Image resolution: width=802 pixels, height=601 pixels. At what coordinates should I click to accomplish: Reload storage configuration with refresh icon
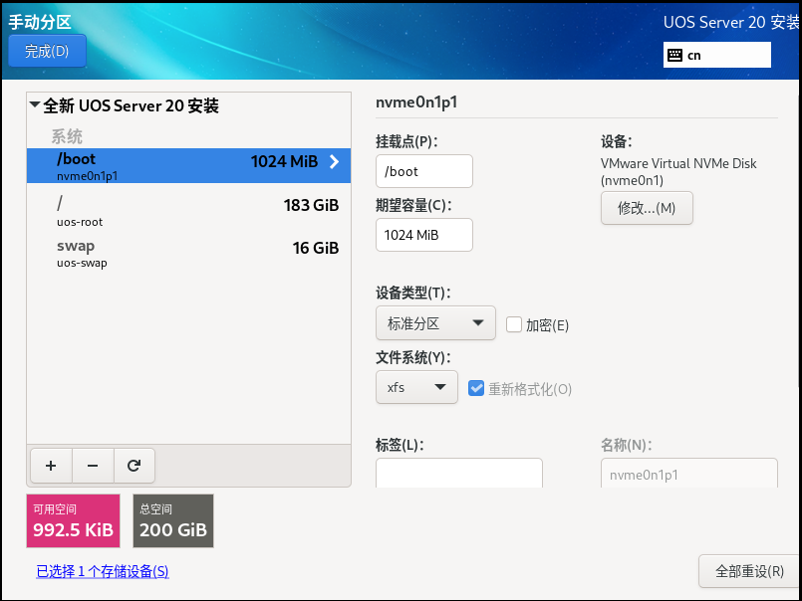(x=134, y=466)
